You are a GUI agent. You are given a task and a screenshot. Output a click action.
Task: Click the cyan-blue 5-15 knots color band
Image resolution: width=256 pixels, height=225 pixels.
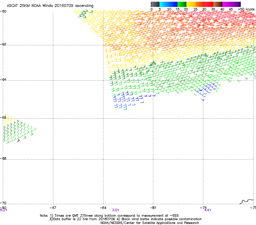coord(168,4)
